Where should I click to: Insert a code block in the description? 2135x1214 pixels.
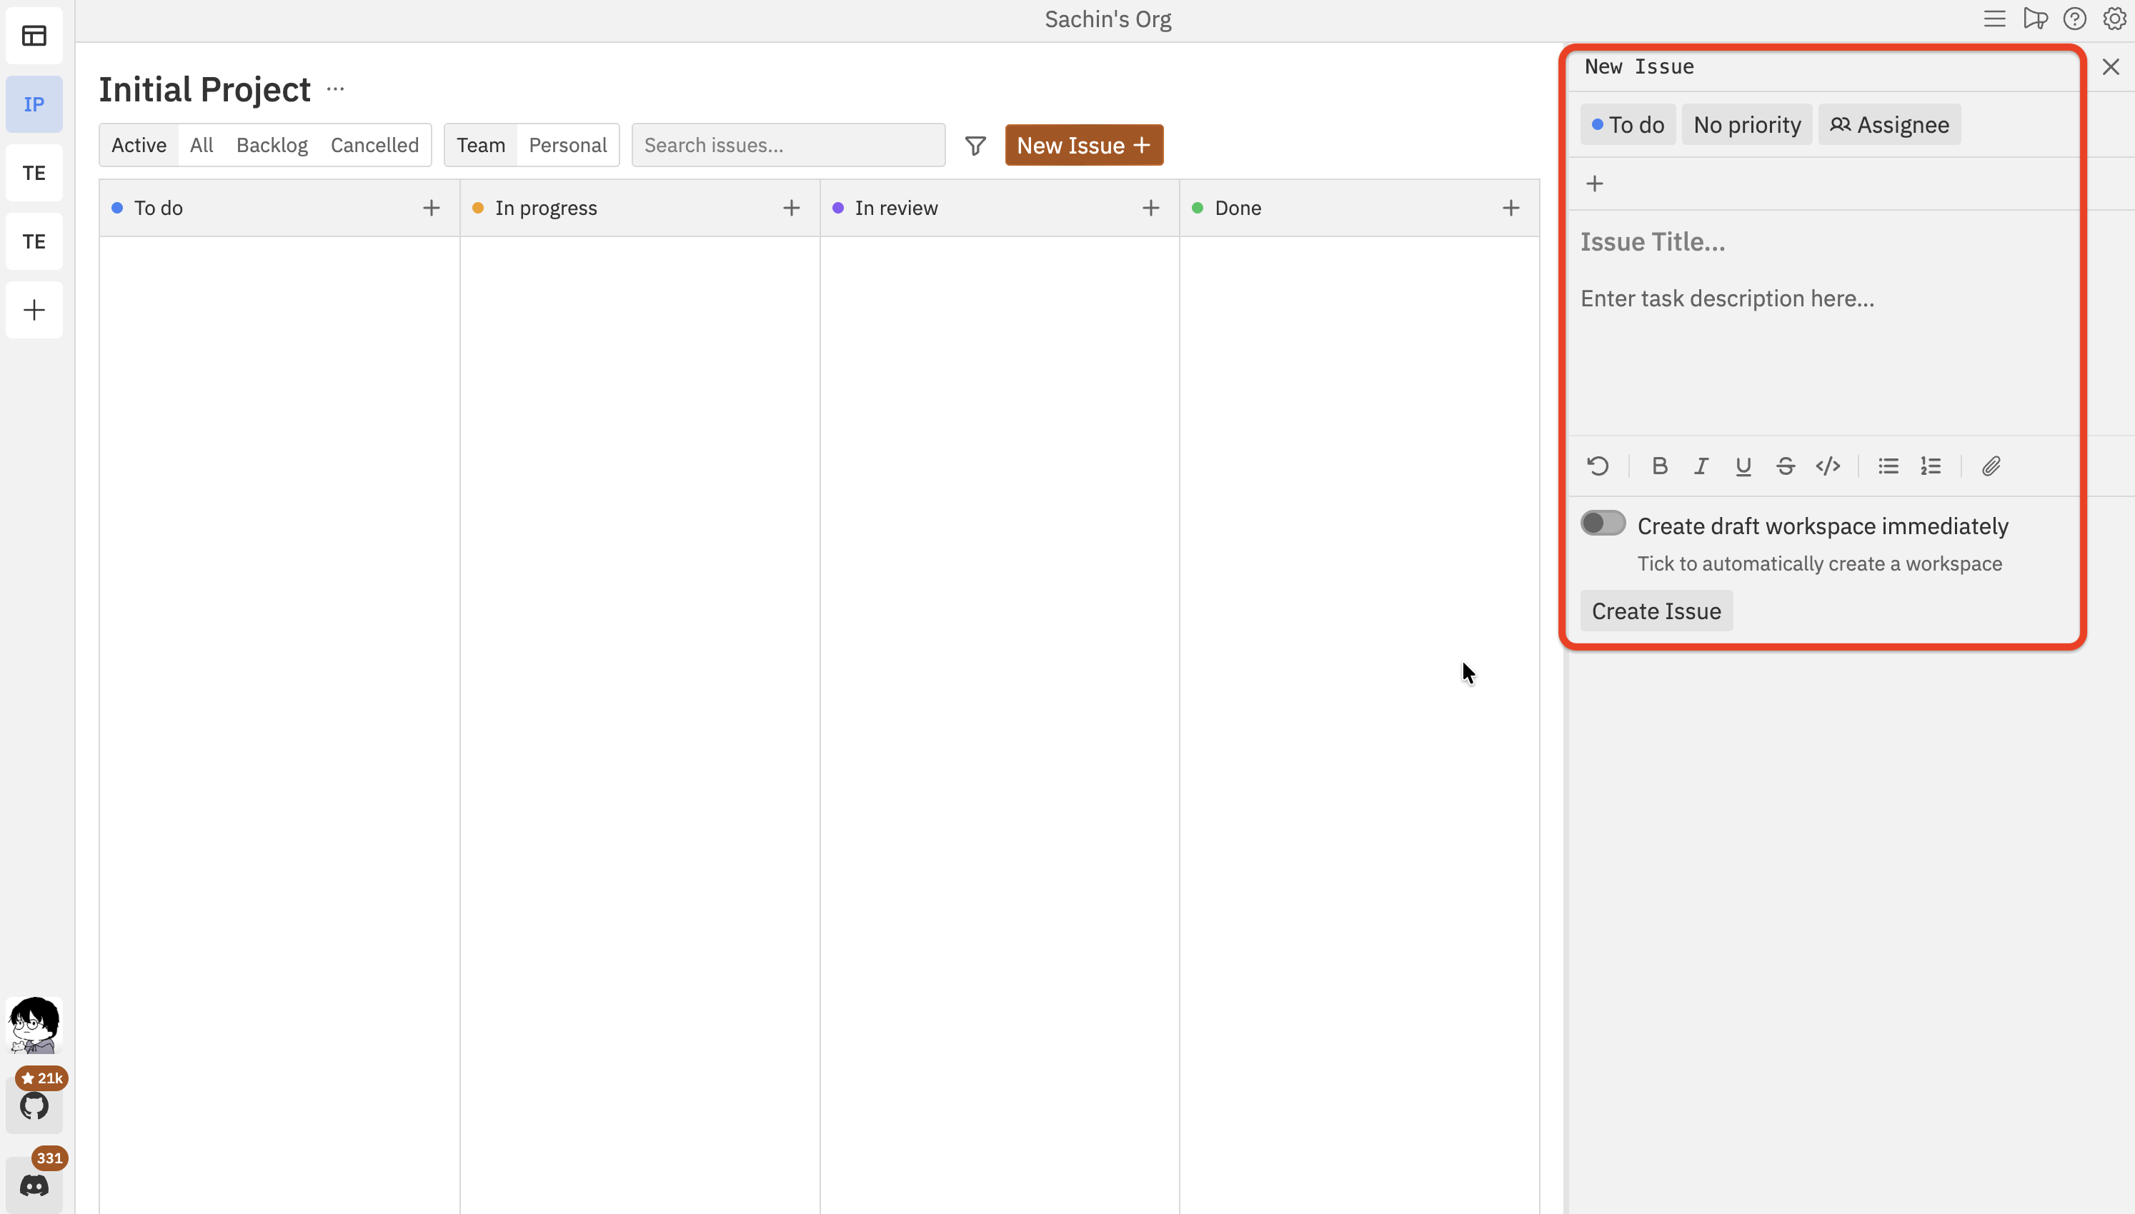click(1827, 466)
